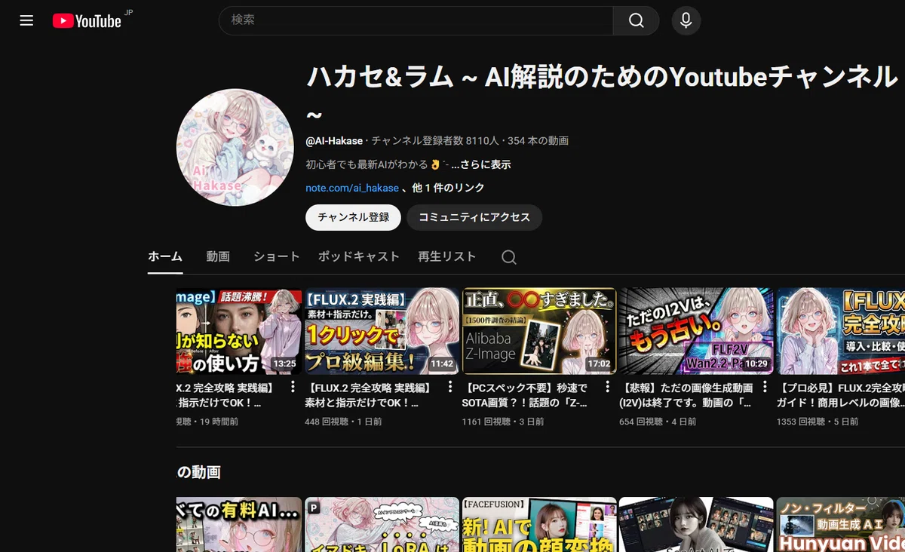Screen dimensions: 905x552
Task: Click the channel search magnifier icon
Action: [509, 257]
